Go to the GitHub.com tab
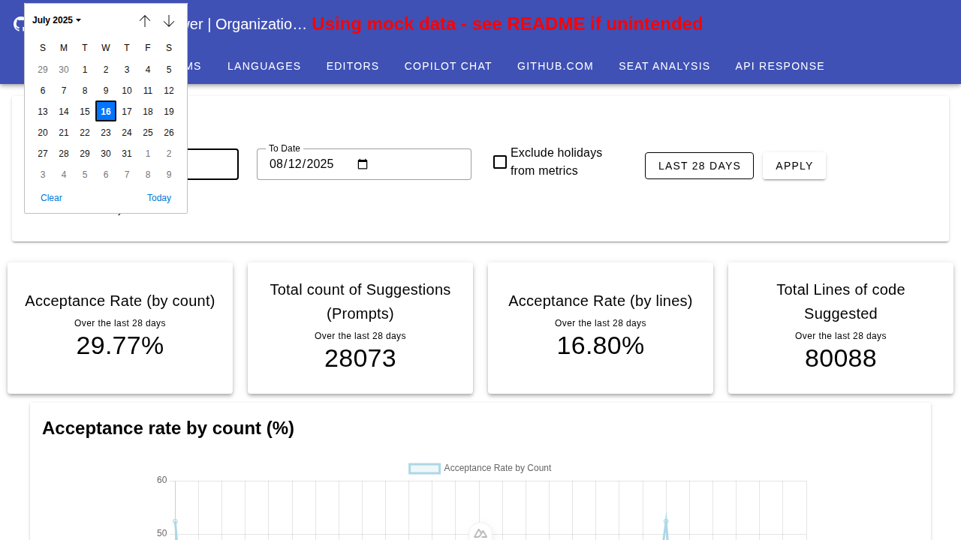 [x=556, y=66]
